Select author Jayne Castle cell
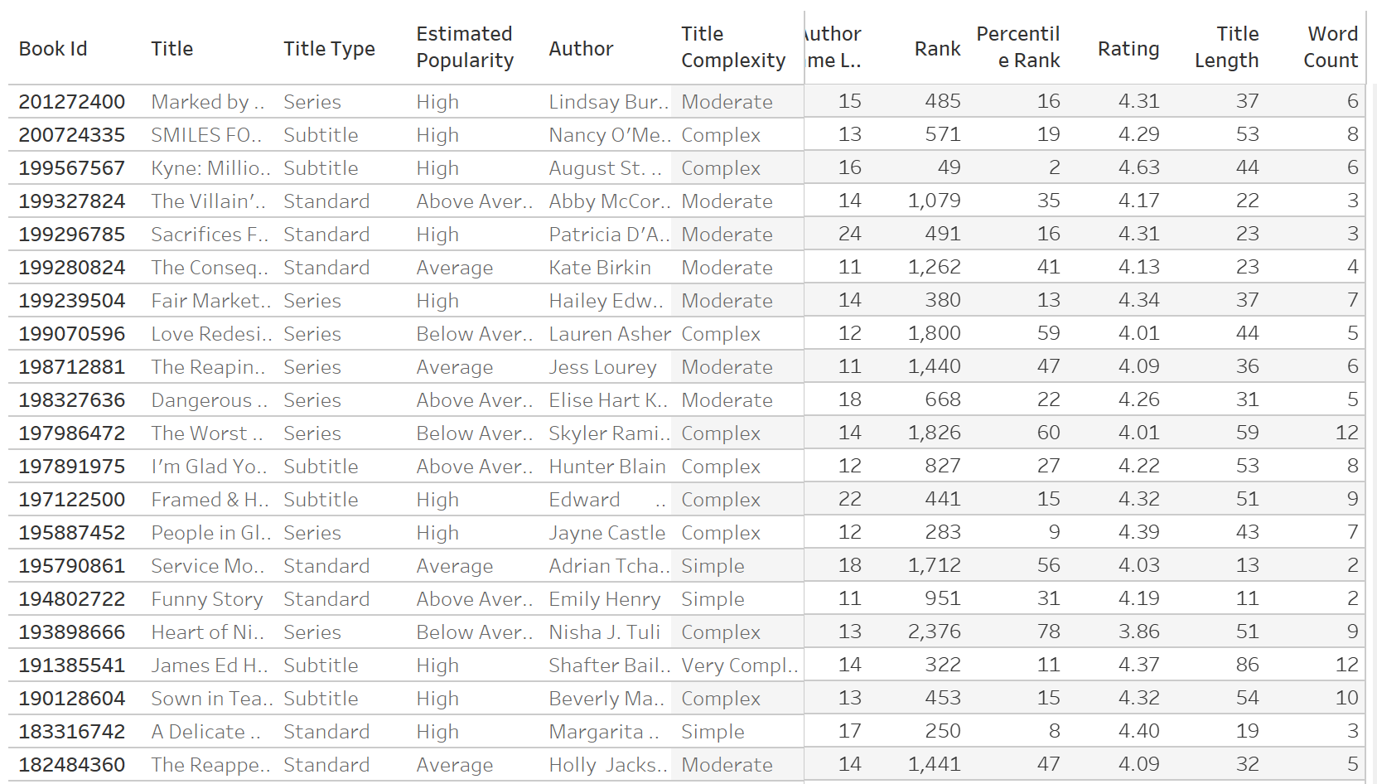 point(607,533)
